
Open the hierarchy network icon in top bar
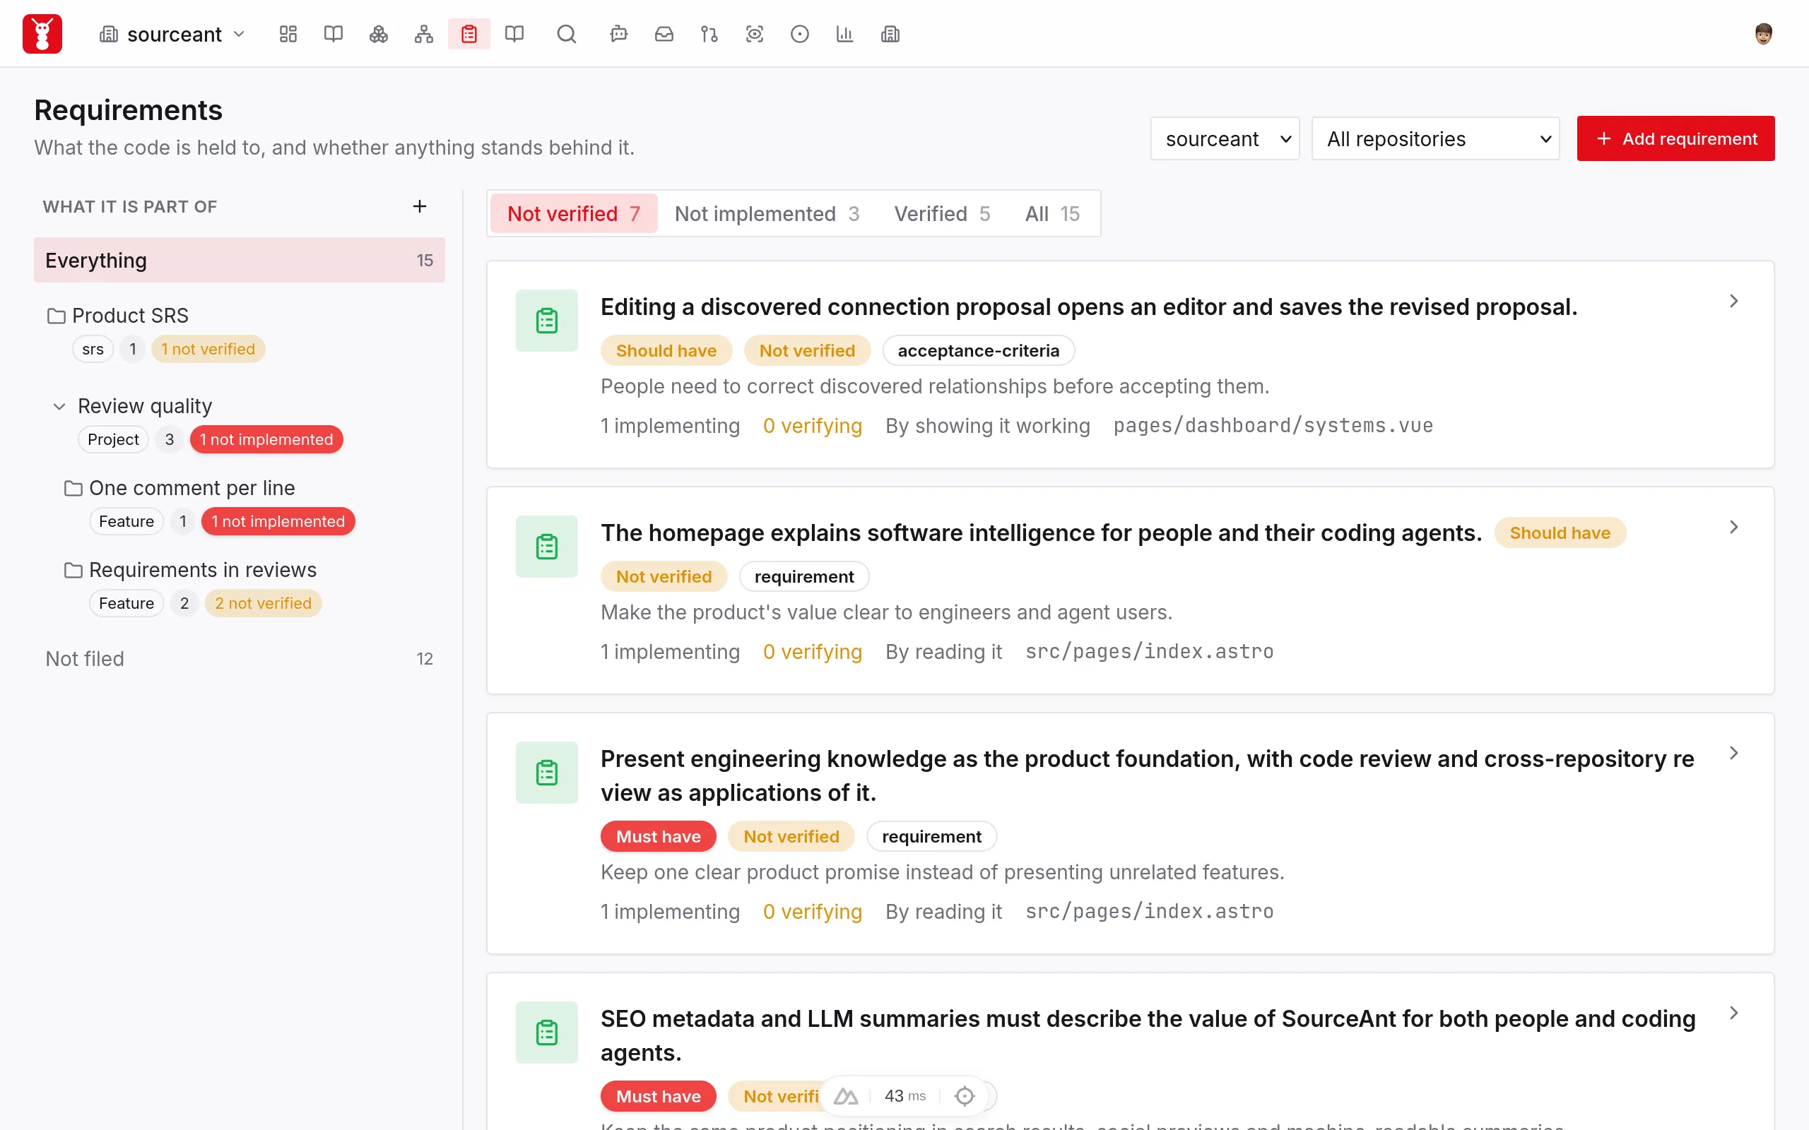424,35
